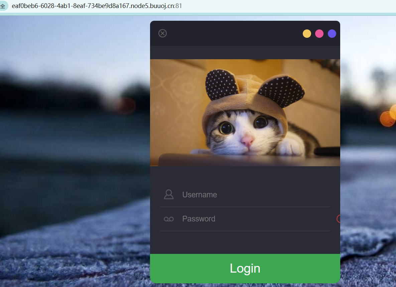Screen dimensions: 396x287
Task: Click the cat photo in the login card
Action: (x=245, y=112)
